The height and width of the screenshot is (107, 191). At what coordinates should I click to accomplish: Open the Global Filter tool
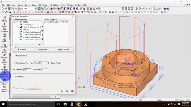click(4, 62)
